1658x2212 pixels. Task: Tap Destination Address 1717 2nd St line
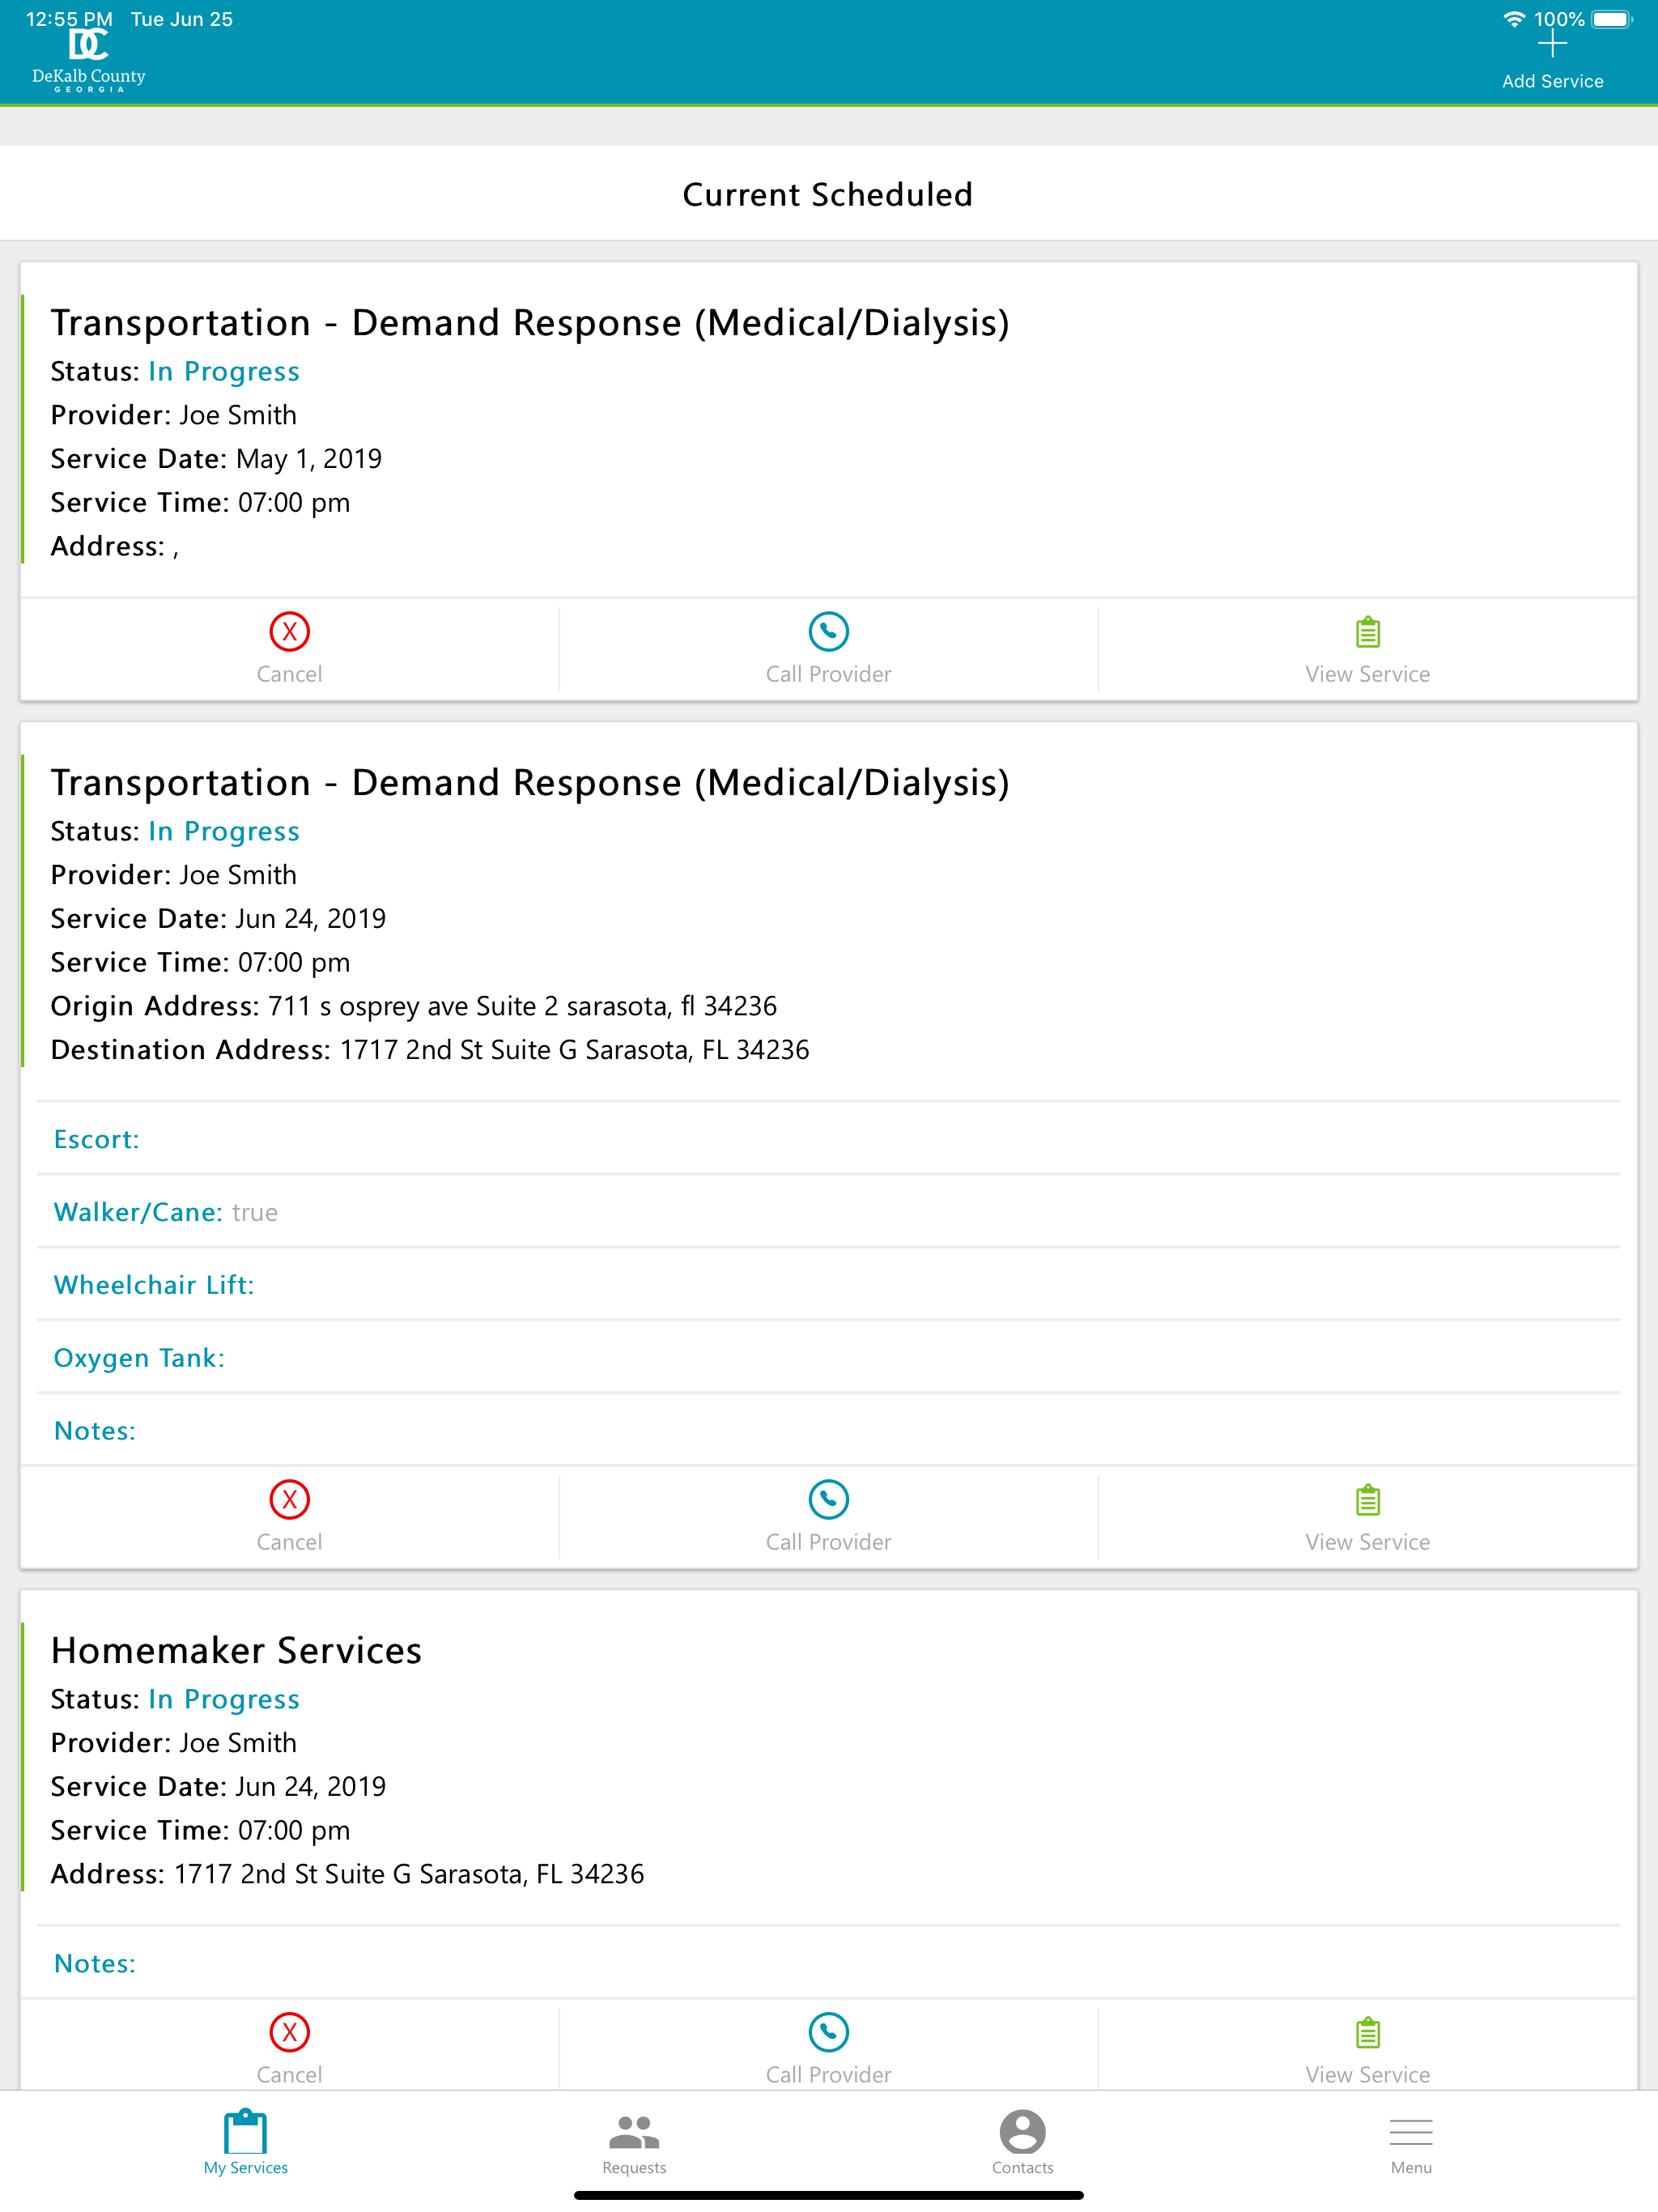430,1050
